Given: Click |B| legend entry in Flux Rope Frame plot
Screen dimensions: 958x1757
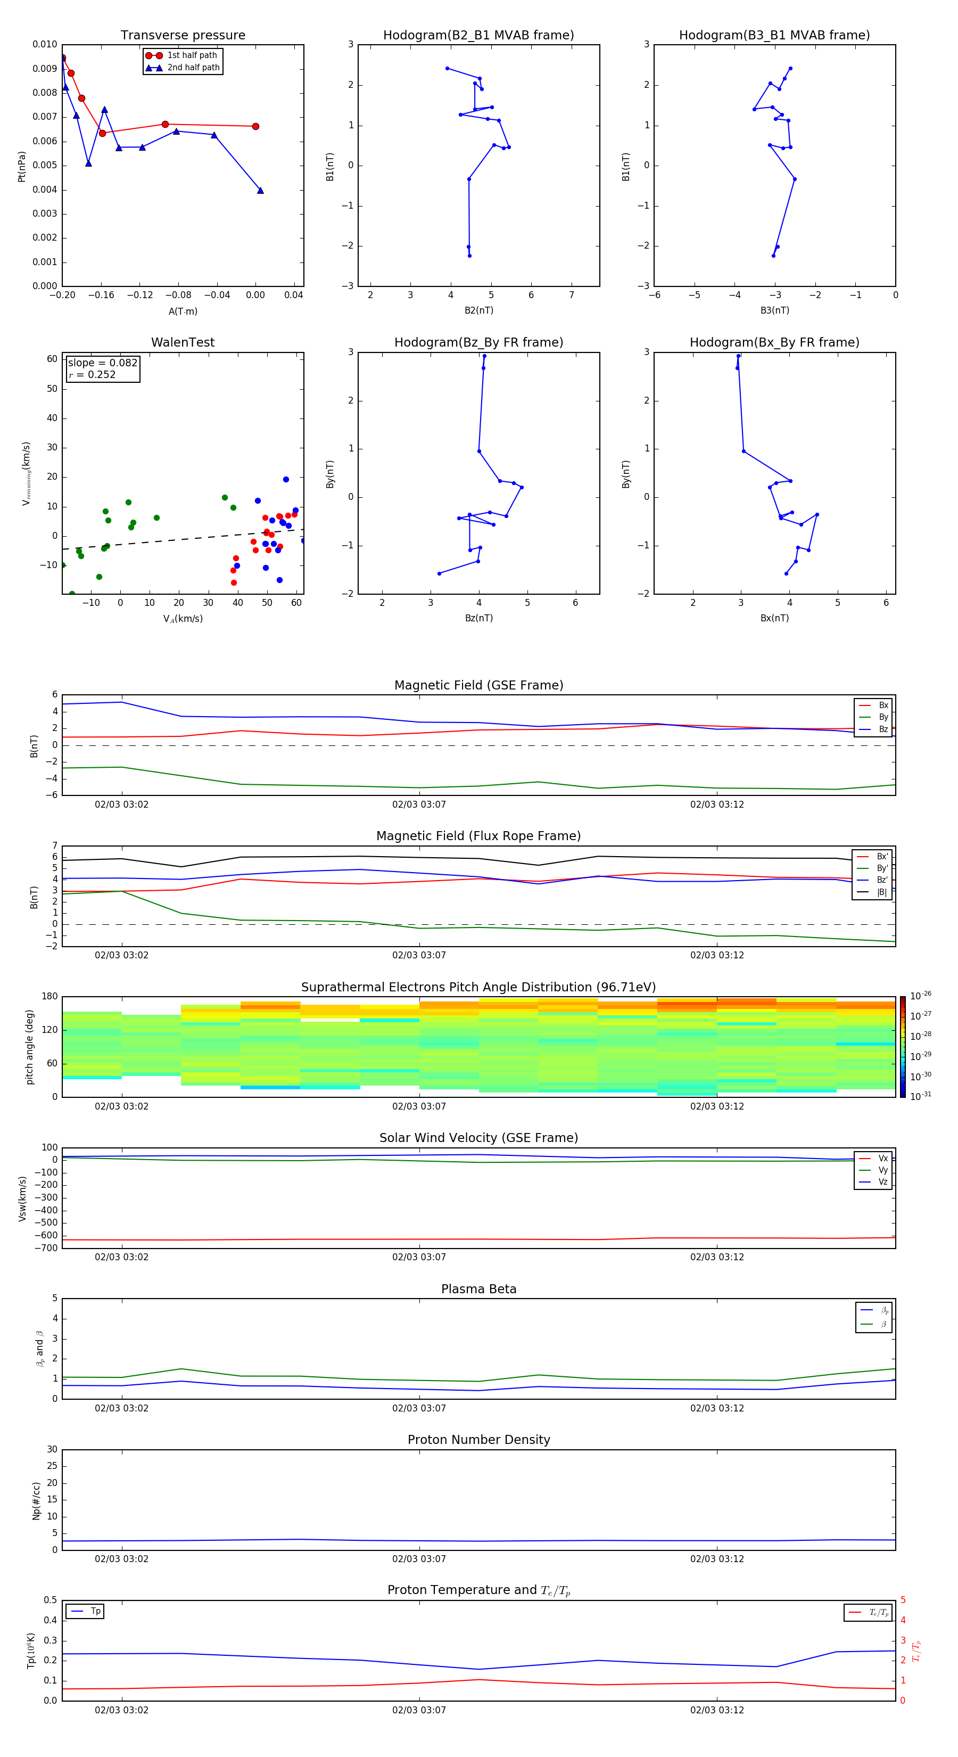Looking at the screenshot, I should coord(872,892).
